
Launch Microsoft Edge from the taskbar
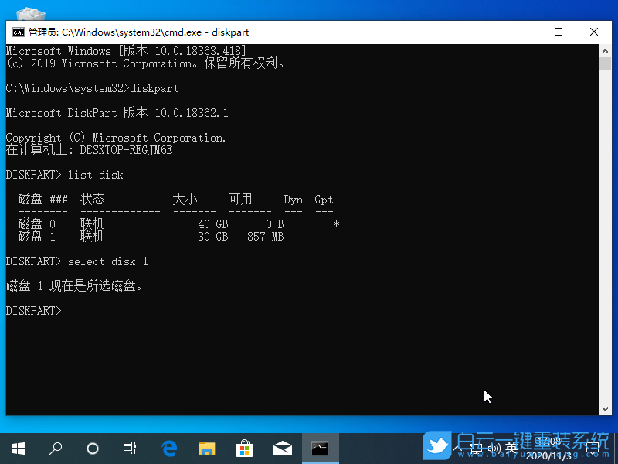(169, 448)
